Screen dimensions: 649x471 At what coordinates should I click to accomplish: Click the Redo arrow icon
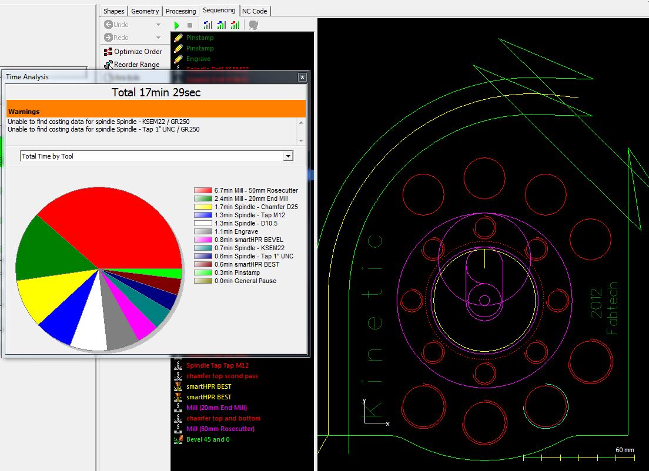108,37
